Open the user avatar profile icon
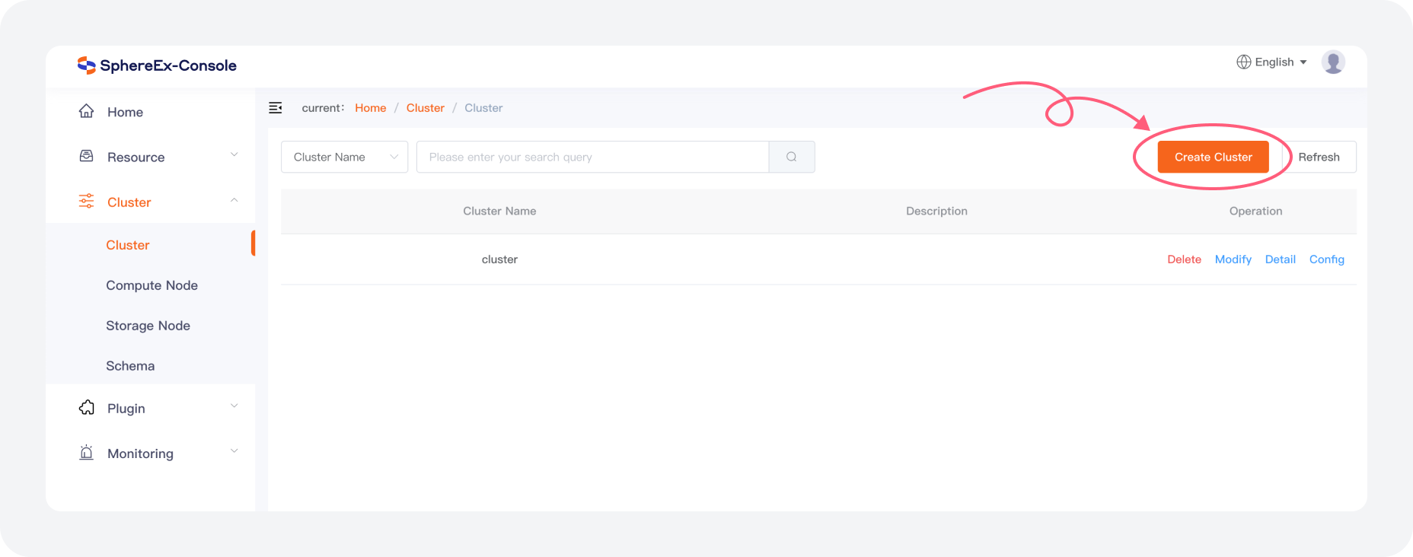Viewport: 1413px width, 557px height. coord(1332,62)
